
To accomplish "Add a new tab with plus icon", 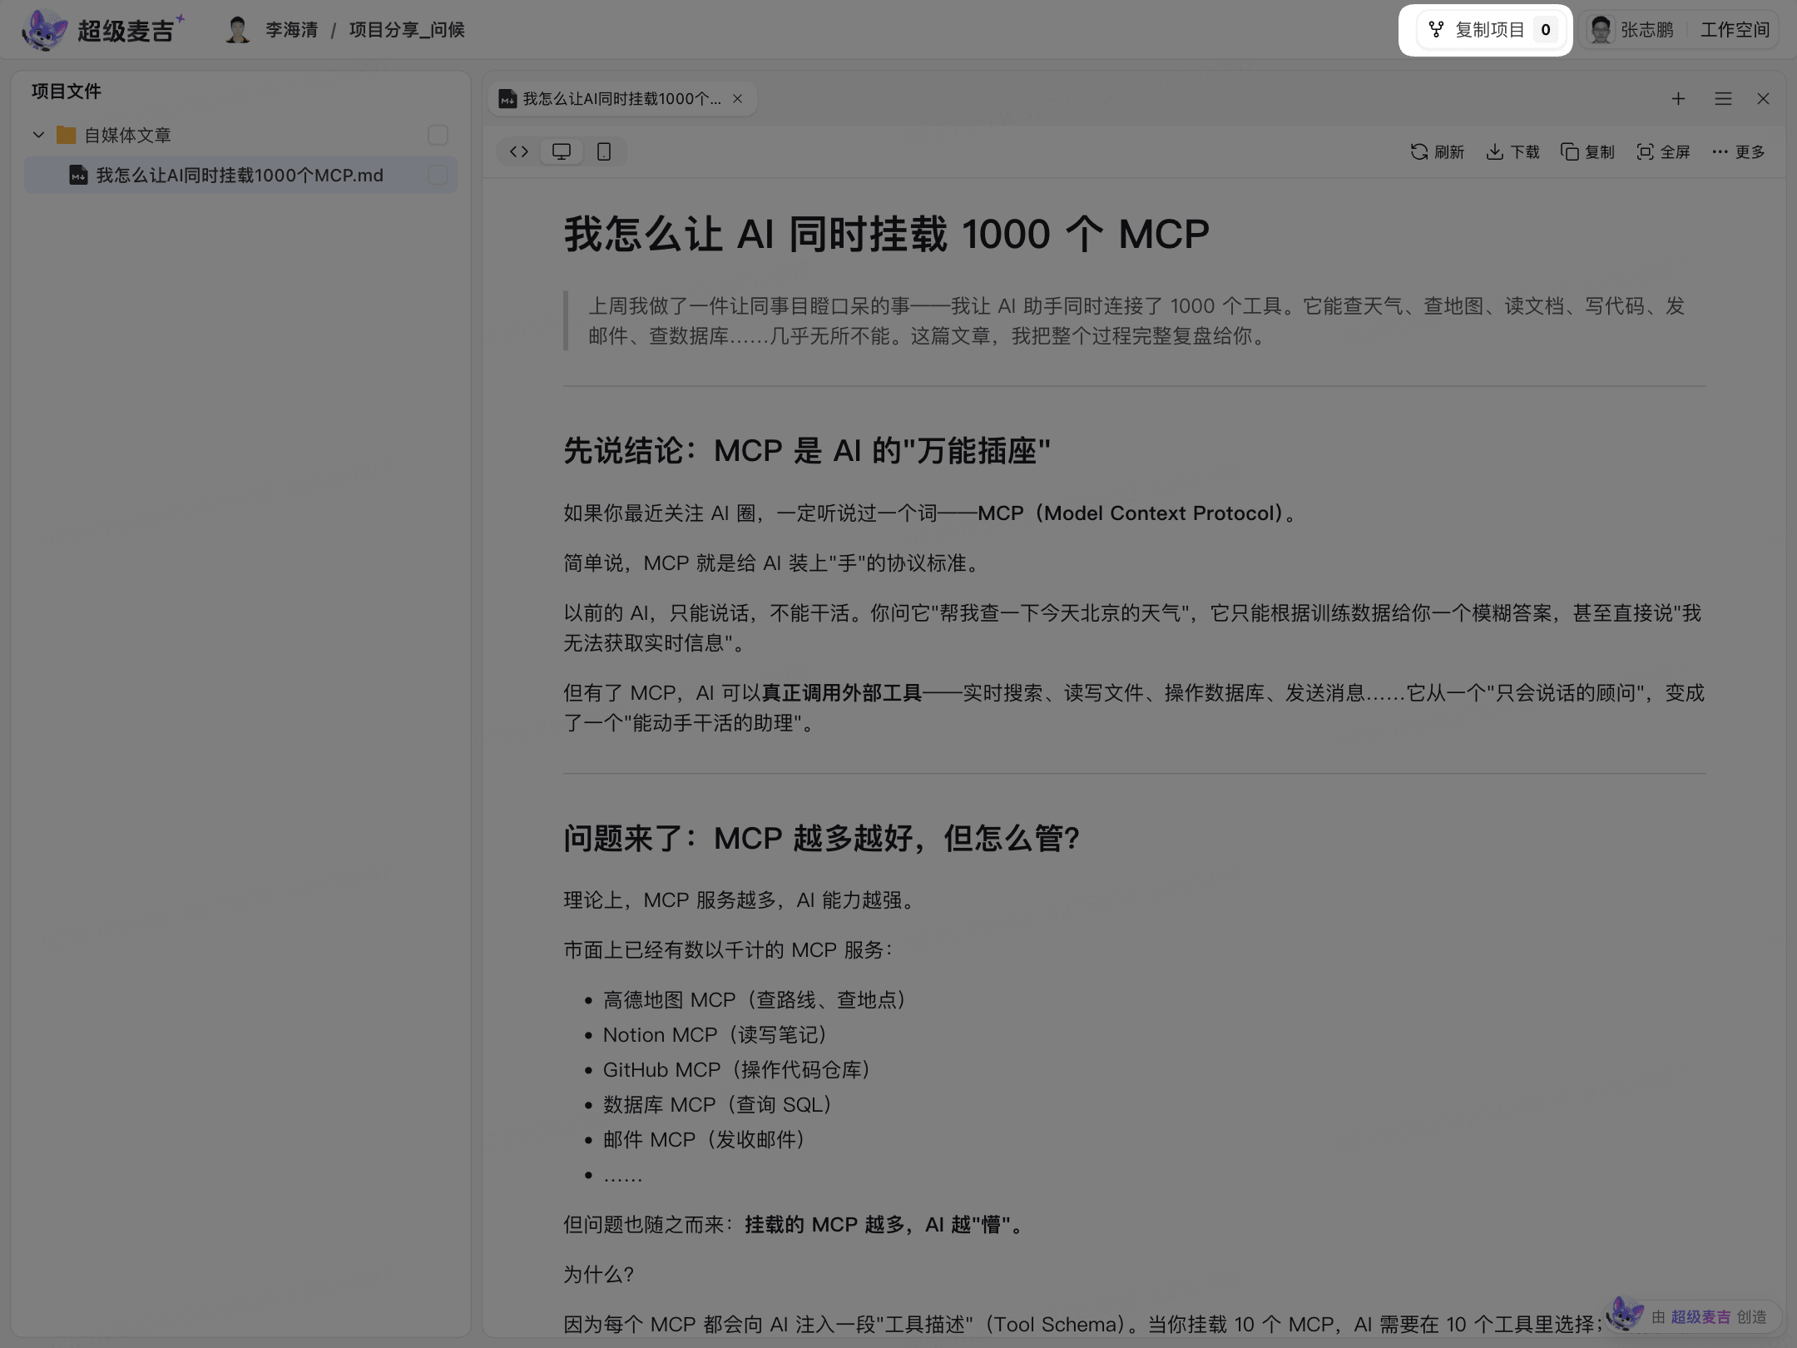I will 1678,99.
